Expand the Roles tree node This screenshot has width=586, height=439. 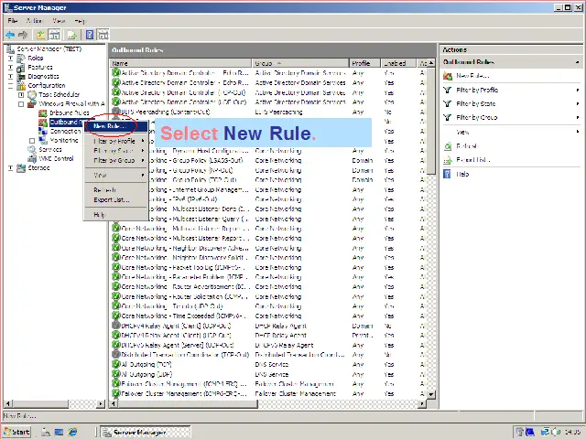pos(10,59)
